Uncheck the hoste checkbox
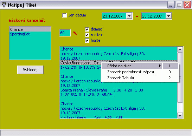Screen dimensions: 192x136 (x=87, y=40)
